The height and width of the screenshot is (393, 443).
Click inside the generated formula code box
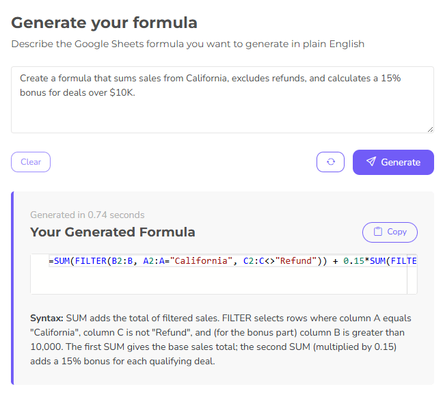pos(219,280)
